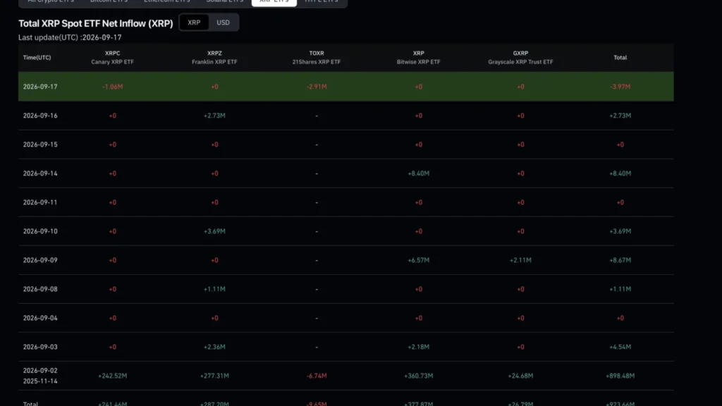Image resolution: width=722 pixels, height=406 pixels.
Task: Click the +4.54M total for 2026-09-03
Action: pyautogui.click(x=620, y=347)
